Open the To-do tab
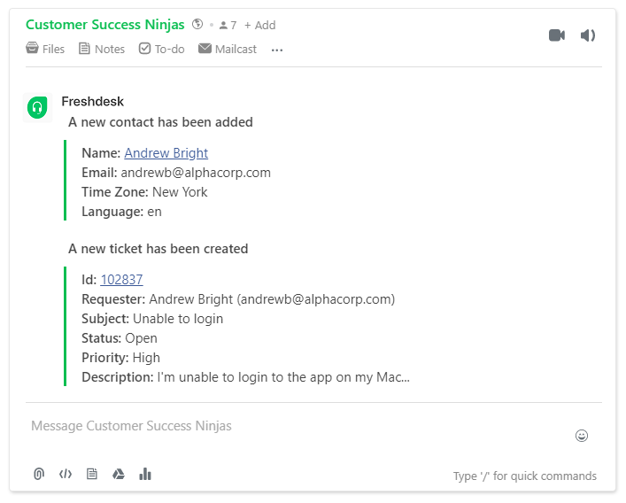The image size is (626, 503). click(x=162, y=49)
